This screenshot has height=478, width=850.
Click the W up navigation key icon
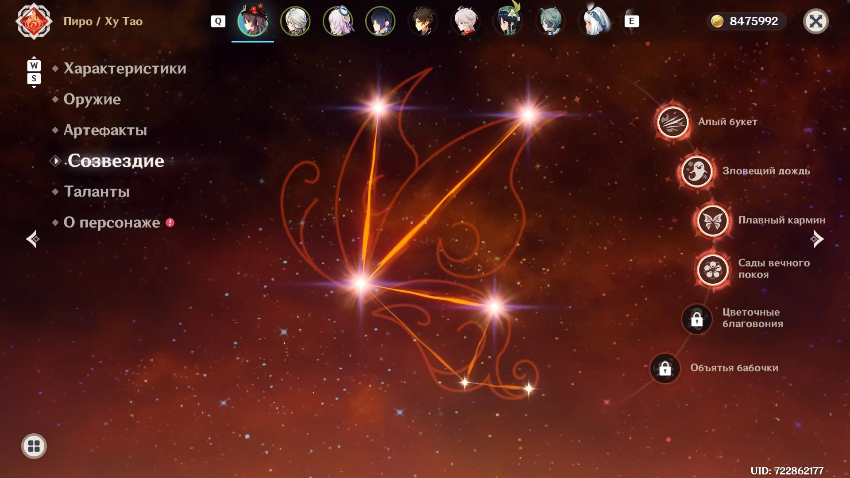point(34,66)
